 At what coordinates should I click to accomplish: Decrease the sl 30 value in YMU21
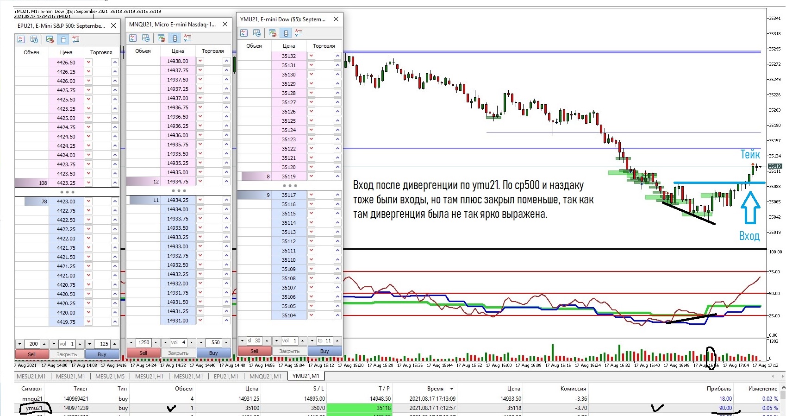coord(242,341)
